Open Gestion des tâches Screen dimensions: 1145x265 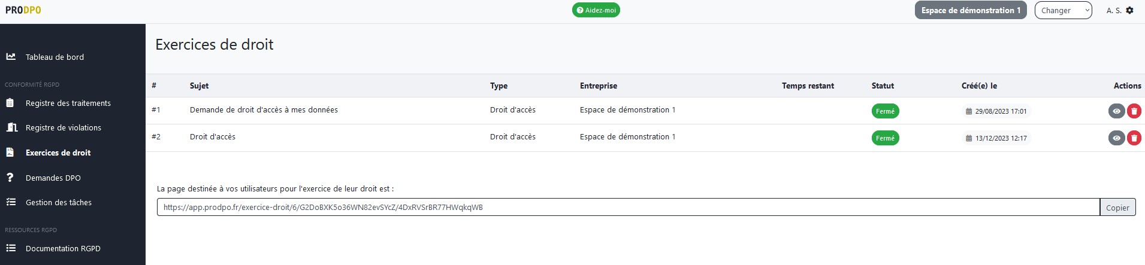coord(59,202)
